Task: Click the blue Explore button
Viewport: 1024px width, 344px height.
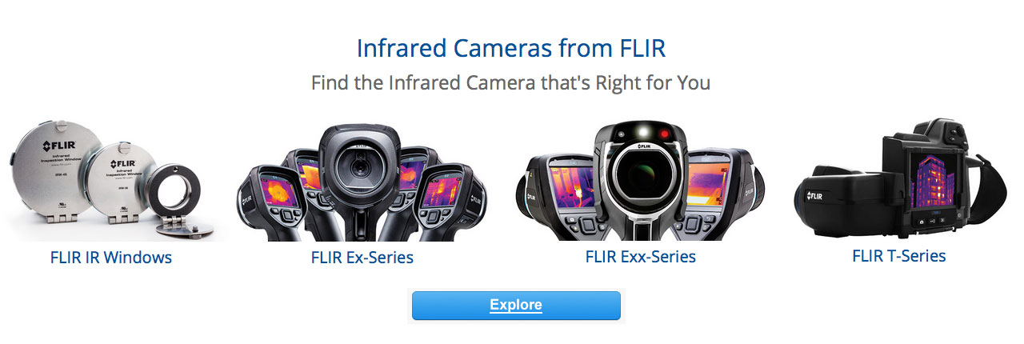Action: pyautogui.click(x=516, y=306)
